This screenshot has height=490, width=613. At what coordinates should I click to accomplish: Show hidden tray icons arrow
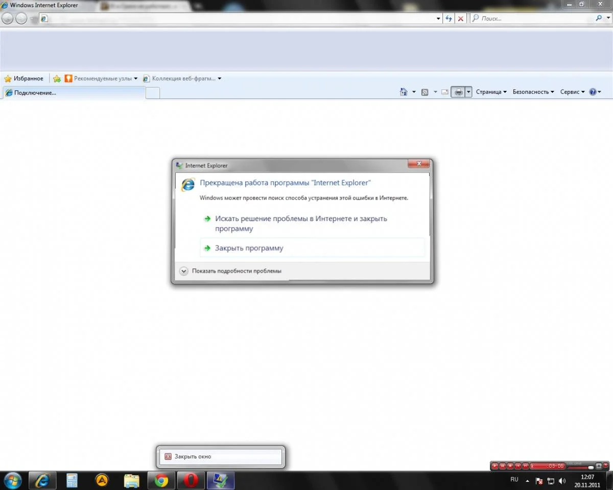coord(528,481)
